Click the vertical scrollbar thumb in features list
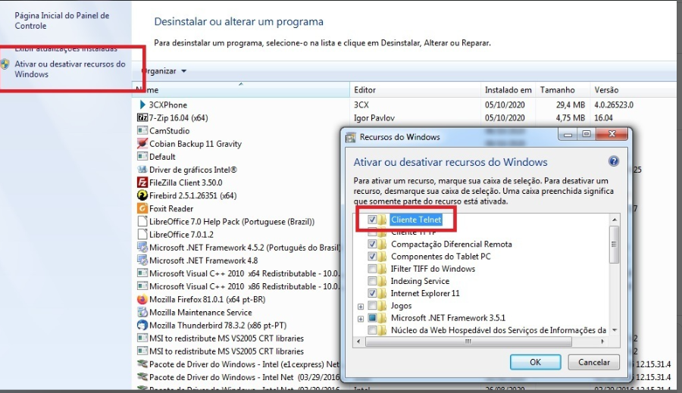 (x=614, y=245)
